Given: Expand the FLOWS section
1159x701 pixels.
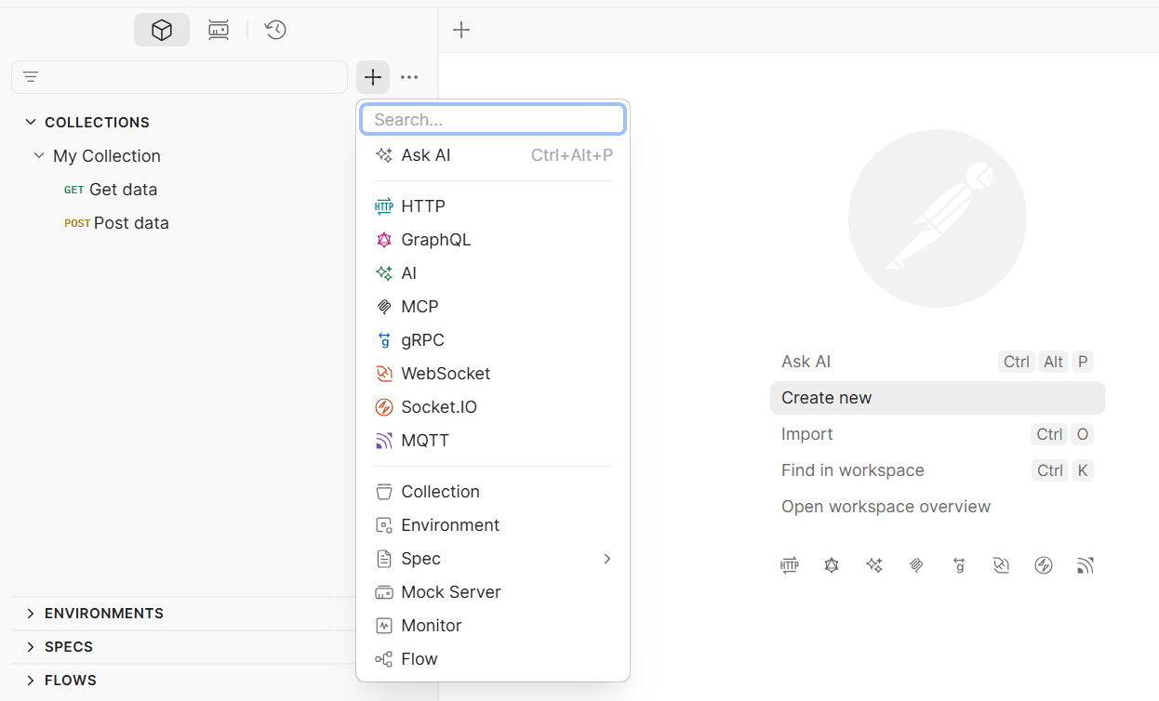Looking at the screenshot, I should click(x=70, y=681).
